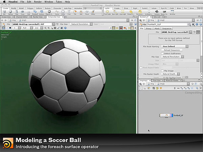This screenshot has height=152, width=203.
Task: Click the img1 path button in Composite View
Action: click(23, 20)
